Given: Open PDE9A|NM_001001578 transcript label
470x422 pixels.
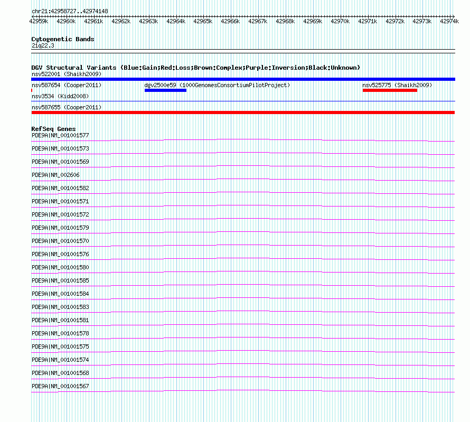Looking at the screenshot, I should pos(60,333).
